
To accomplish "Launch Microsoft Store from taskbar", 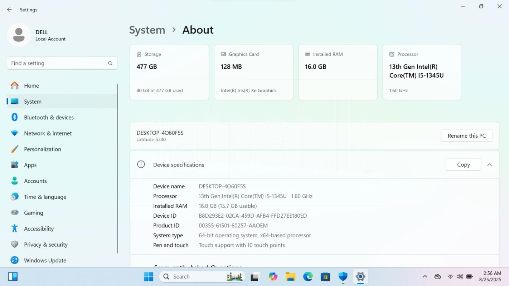I will (x=325, y=276).
